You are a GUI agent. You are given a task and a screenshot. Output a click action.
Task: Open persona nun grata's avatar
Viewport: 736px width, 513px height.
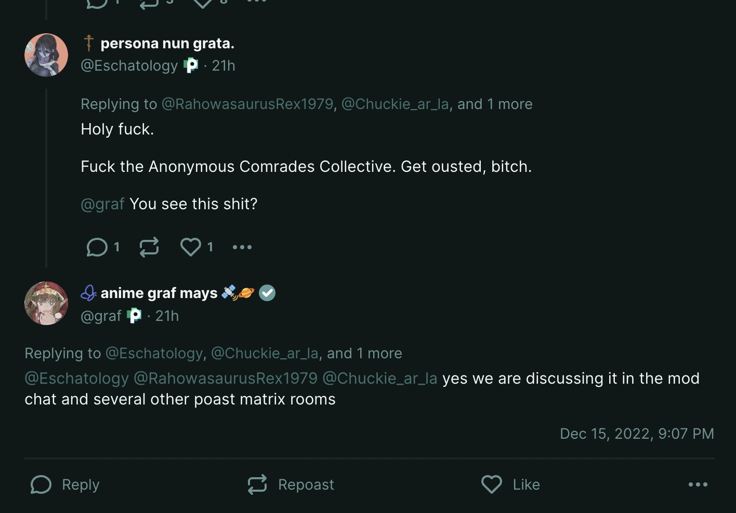tap(46, 55)
